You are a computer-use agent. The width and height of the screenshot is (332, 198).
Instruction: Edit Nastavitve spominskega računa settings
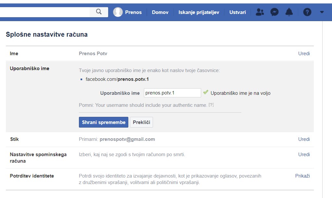tap(304, 155)
